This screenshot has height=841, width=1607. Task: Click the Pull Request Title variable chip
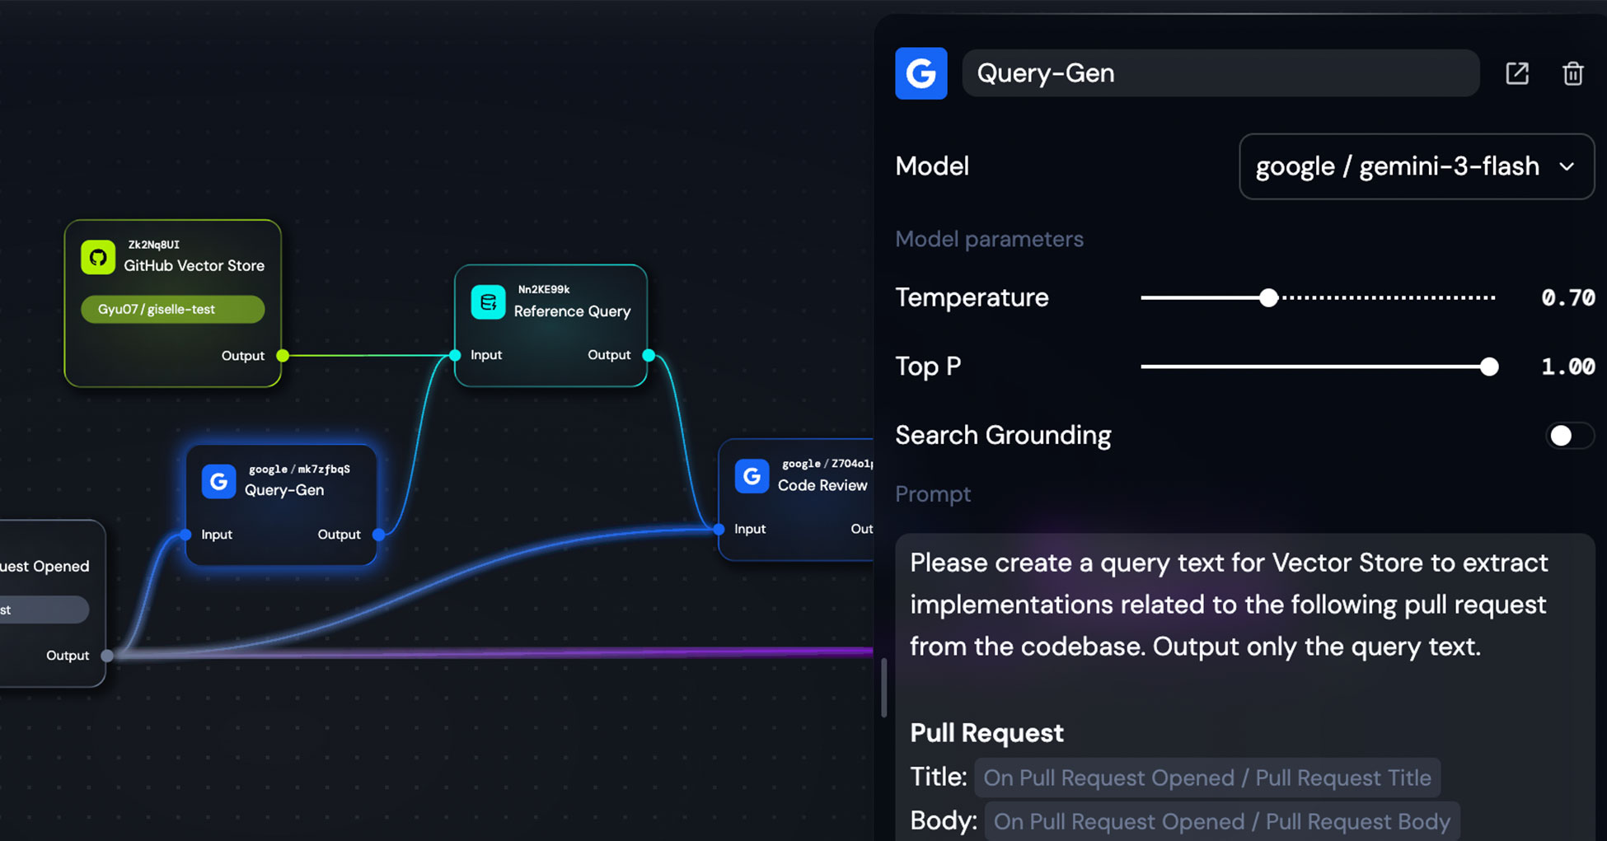point(1207,777)
